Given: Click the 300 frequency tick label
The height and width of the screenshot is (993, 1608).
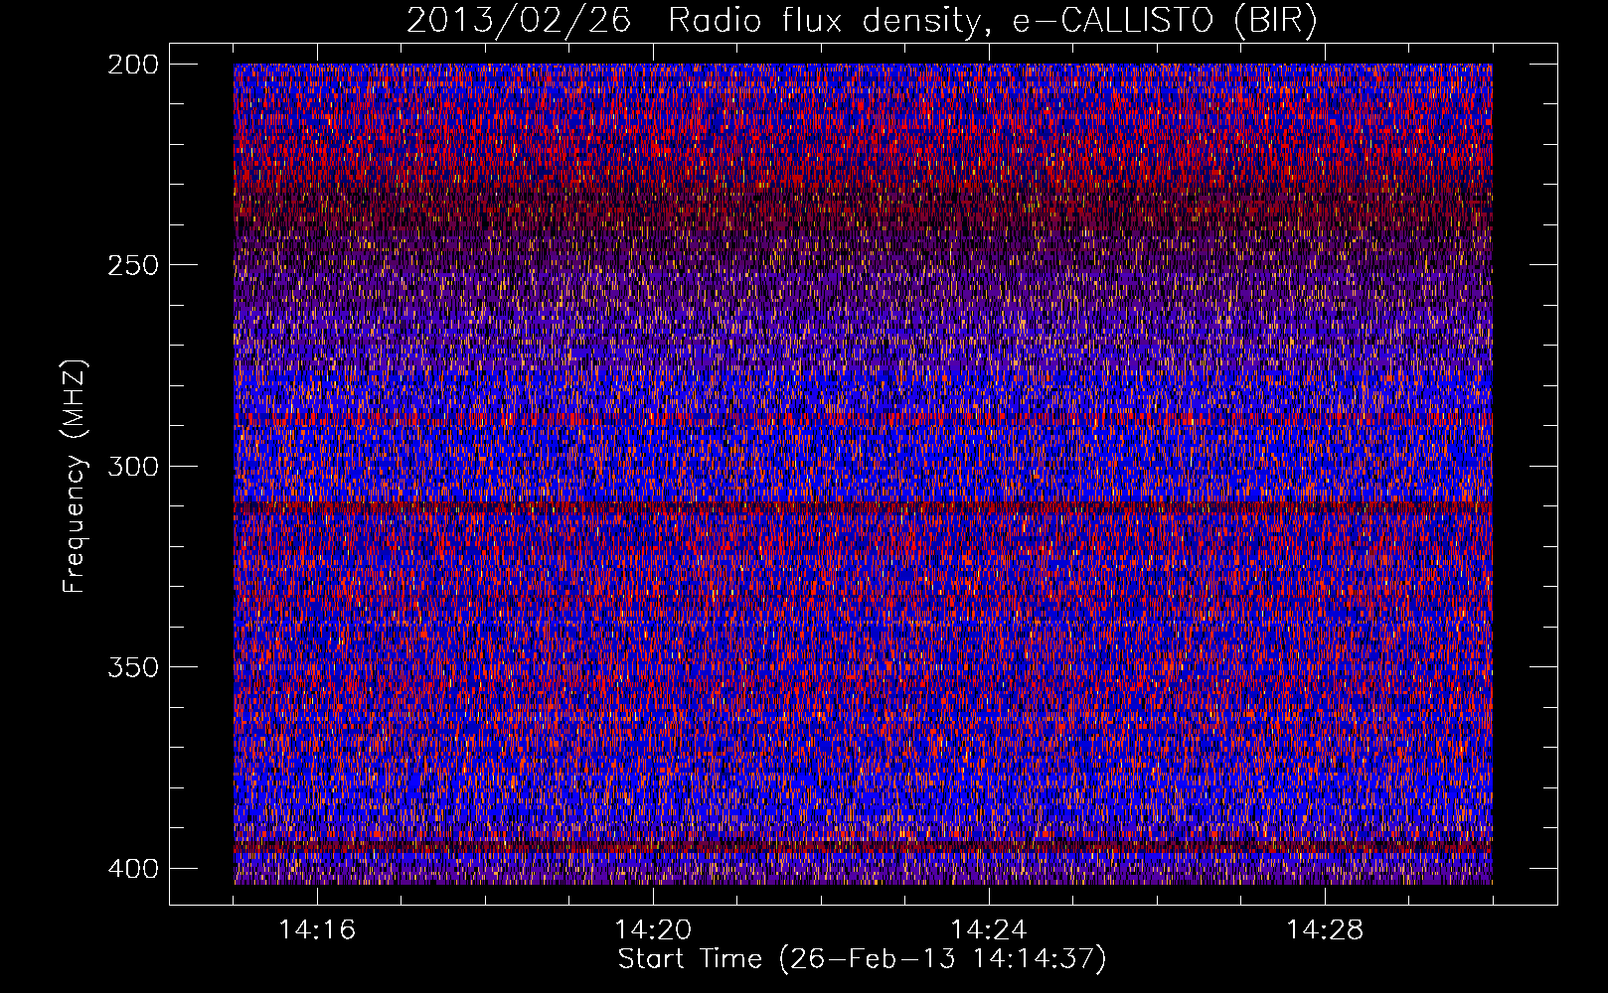Looking at the screenshot, I should tap(132, 467).
